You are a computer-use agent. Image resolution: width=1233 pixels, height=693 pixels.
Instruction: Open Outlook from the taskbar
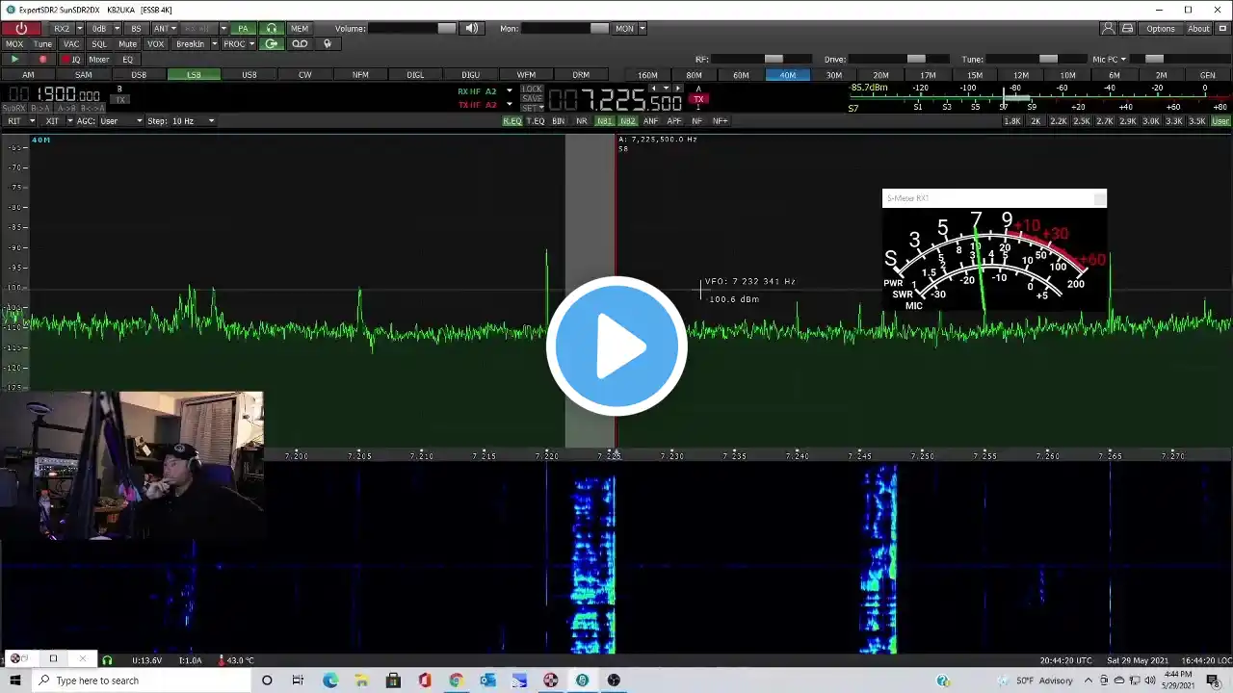[487, 680]
